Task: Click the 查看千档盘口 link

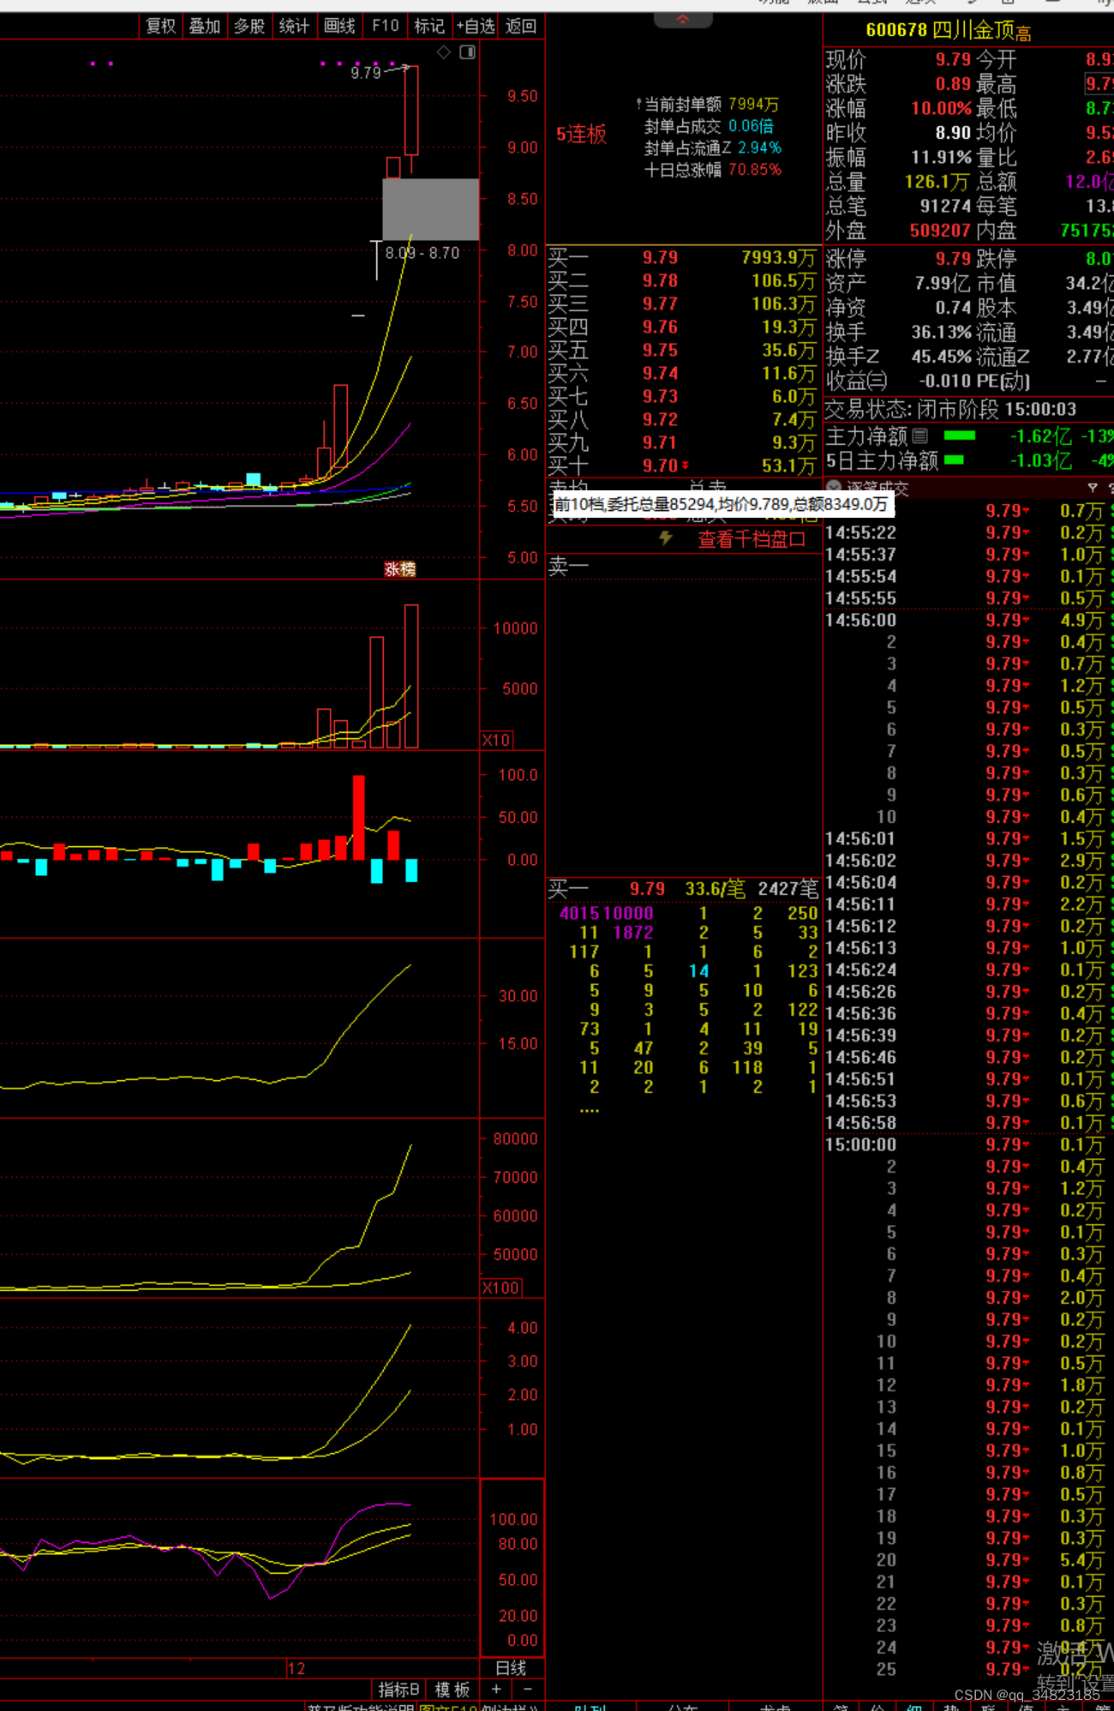Action: 752,539
